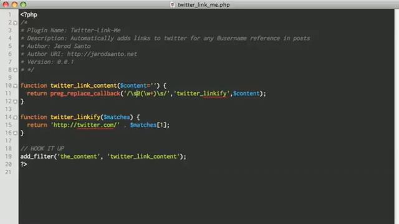Click line number 21 in the gutter

click(x=8, y=172)
